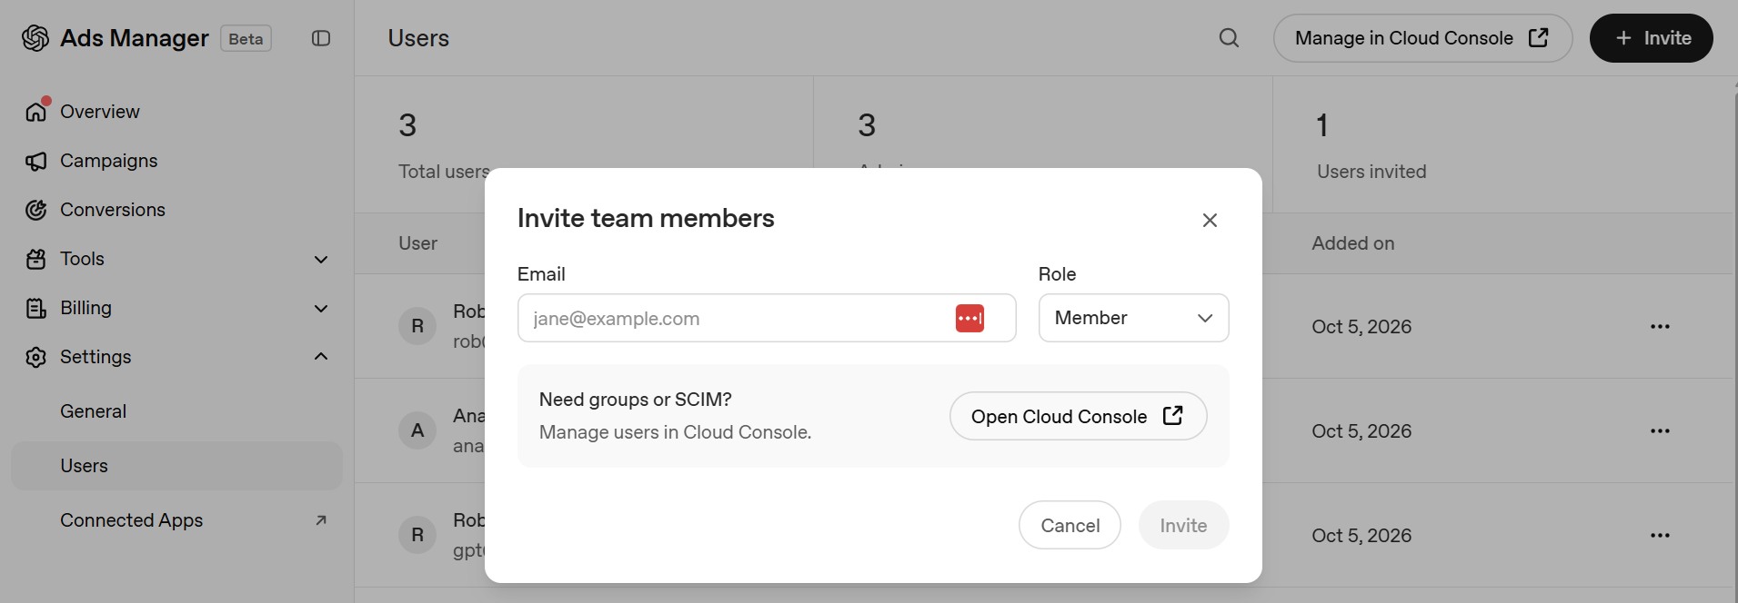
Task: Cancel the invite dialog
Action: coord(1070,525)
